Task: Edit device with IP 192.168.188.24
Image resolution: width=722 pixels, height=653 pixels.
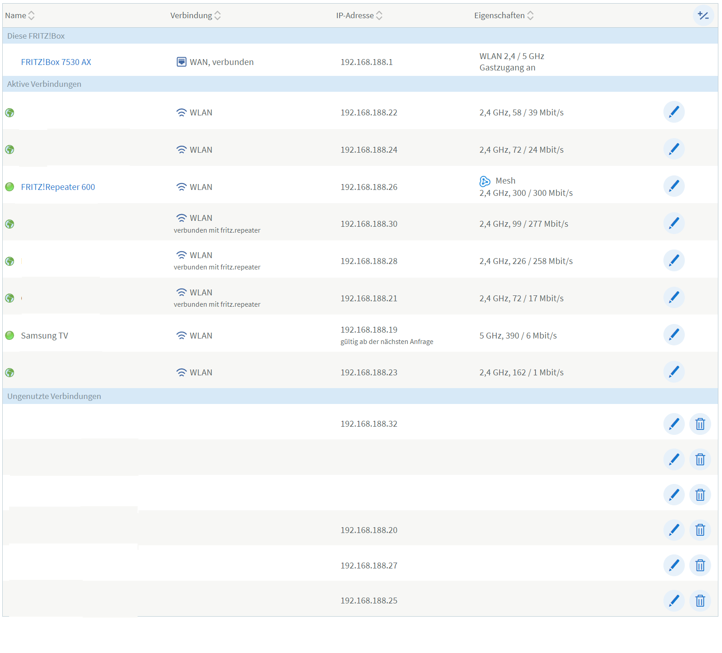Action: click(674, 149)
